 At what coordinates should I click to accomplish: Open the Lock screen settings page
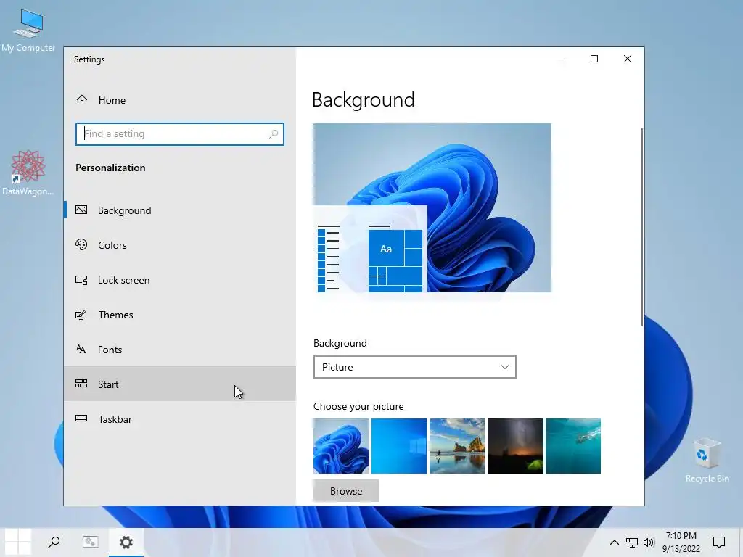tap(180, 280)
